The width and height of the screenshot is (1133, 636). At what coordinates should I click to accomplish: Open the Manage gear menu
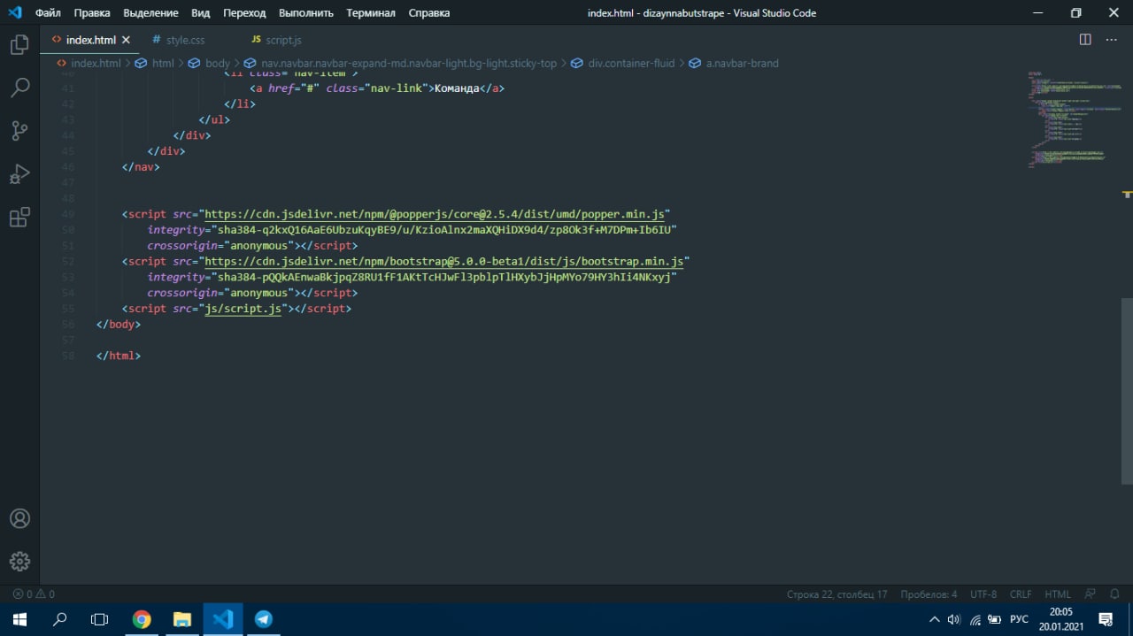tap(19, 561)
